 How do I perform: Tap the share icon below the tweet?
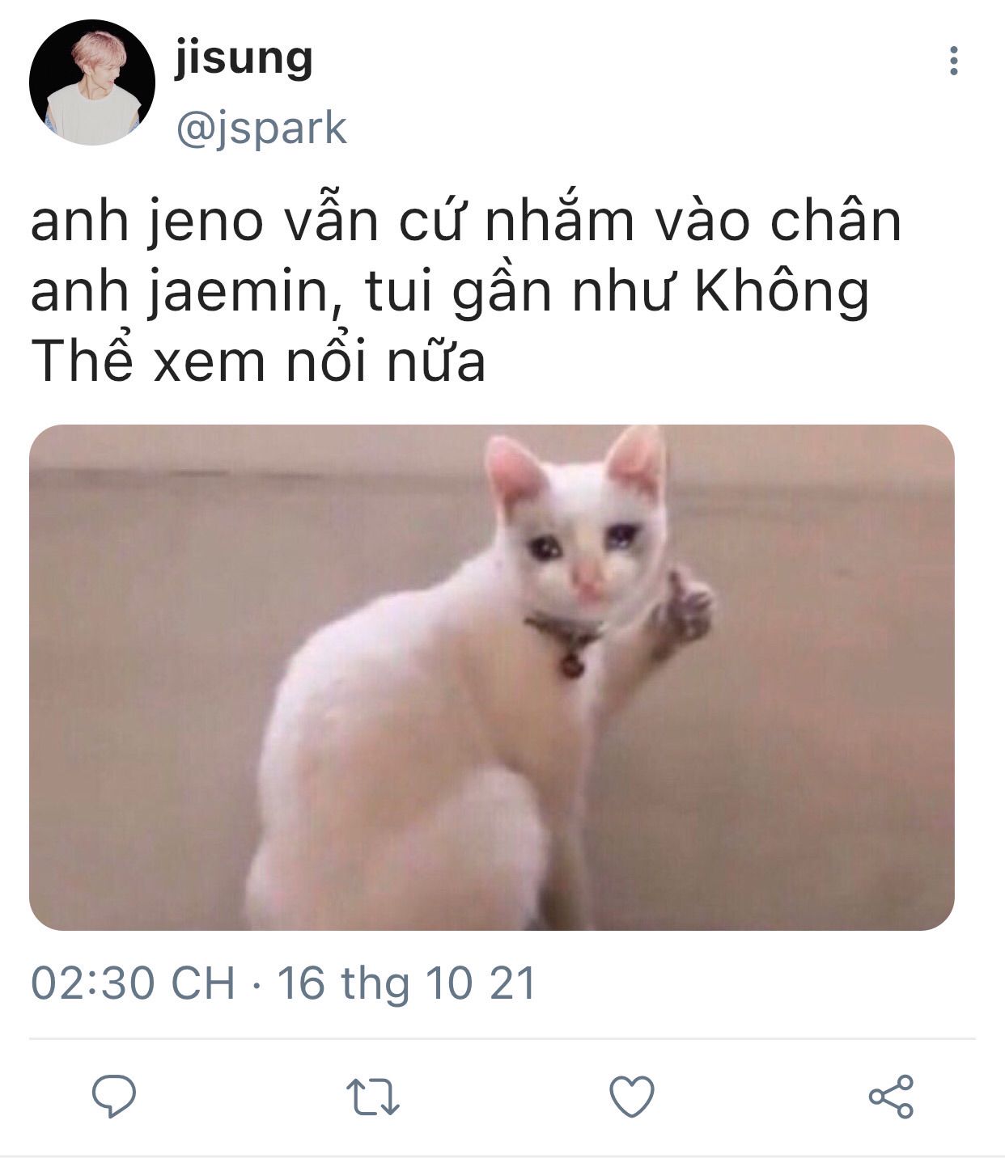pos(891,1097)
